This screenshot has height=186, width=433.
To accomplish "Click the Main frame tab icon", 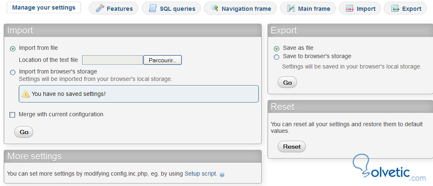I will pos(291,8).
